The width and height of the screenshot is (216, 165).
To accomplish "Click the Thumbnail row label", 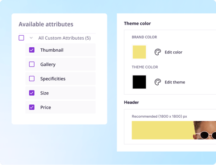I will pos(52,50).
